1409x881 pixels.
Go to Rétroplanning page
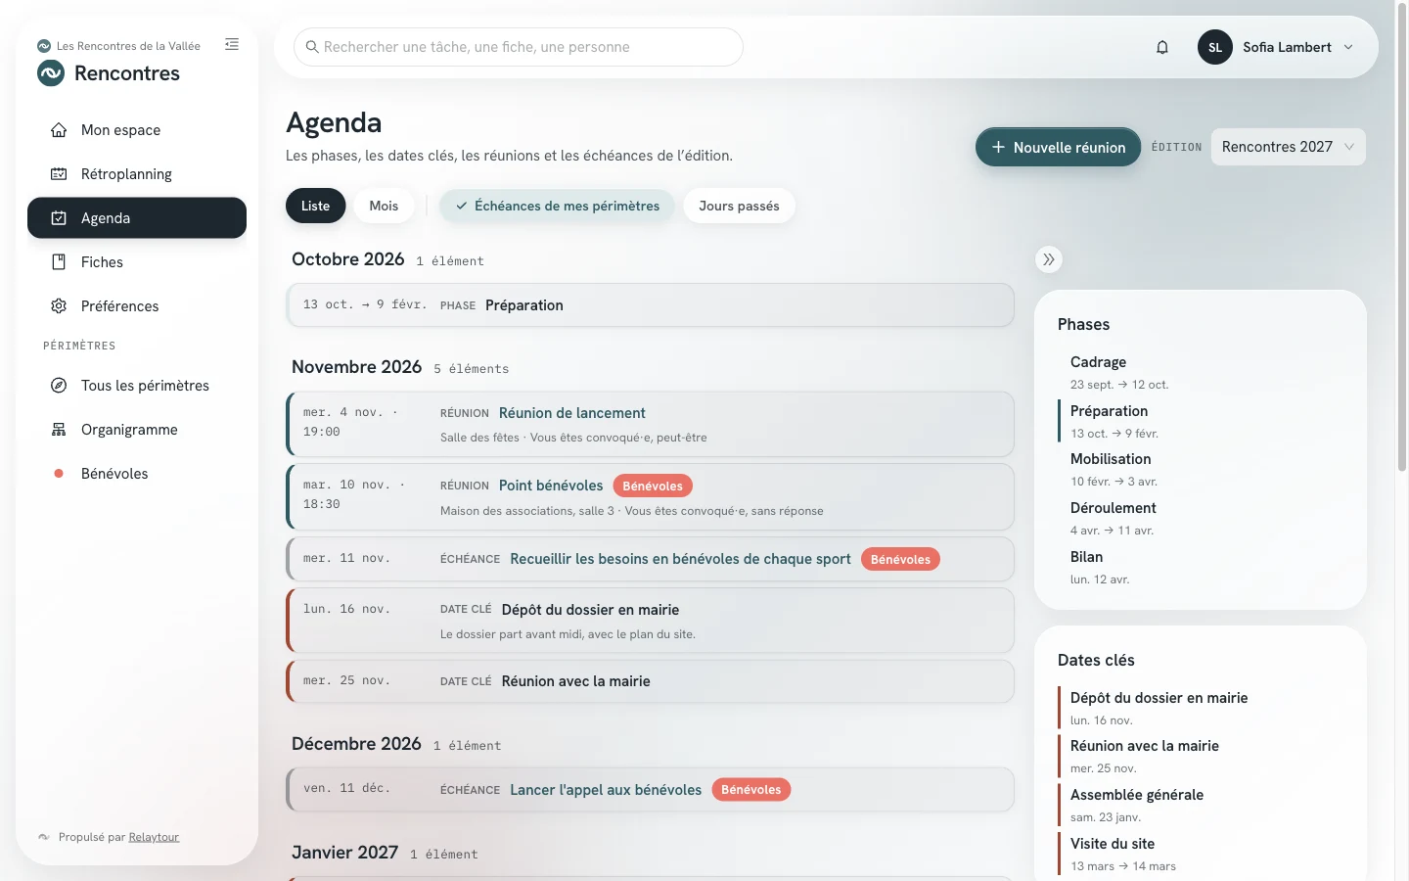(x=137, y=174)
